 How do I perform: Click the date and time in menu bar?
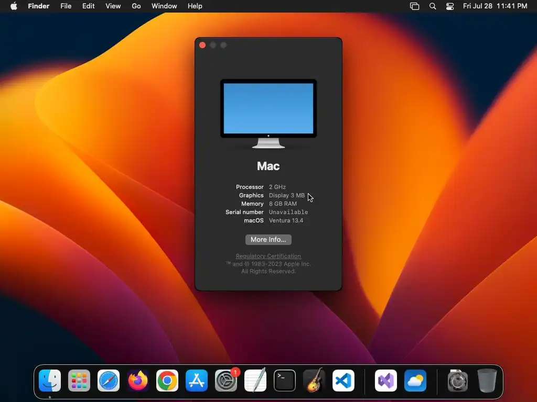coord(495,6)
